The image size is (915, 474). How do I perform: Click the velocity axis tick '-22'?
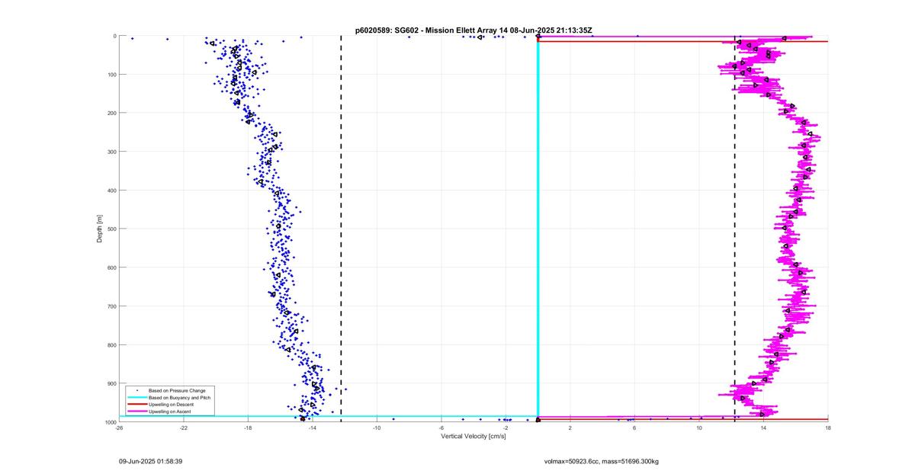(x=183, y=428)
